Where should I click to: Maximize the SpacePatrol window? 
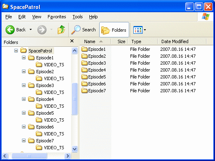pyautogui.click(x=199, y=7)
